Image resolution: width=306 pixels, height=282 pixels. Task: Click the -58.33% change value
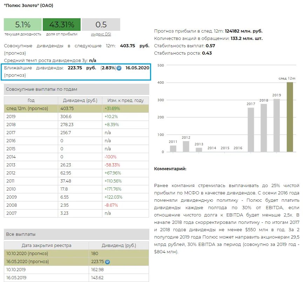[x=112, y=165]
